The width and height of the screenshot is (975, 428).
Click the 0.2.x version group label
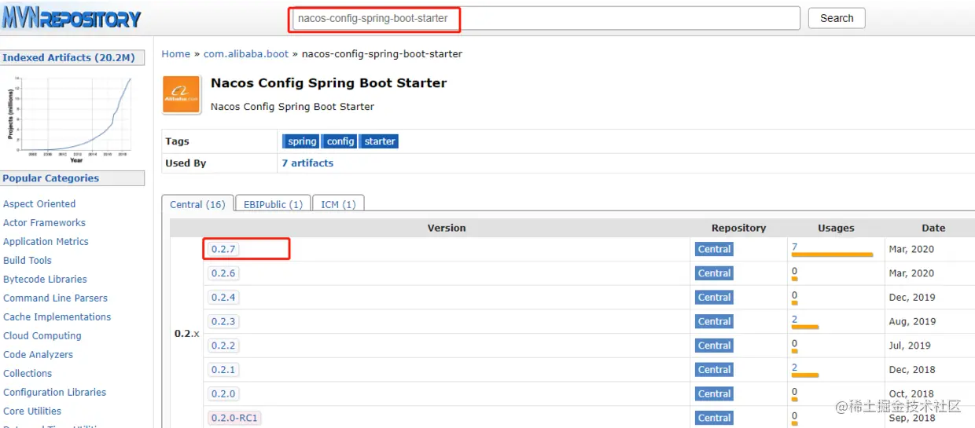pos(187,334)
